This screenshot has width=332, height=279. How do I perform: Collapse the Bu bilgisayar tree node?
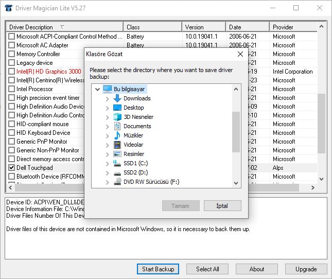pos(97,90)
